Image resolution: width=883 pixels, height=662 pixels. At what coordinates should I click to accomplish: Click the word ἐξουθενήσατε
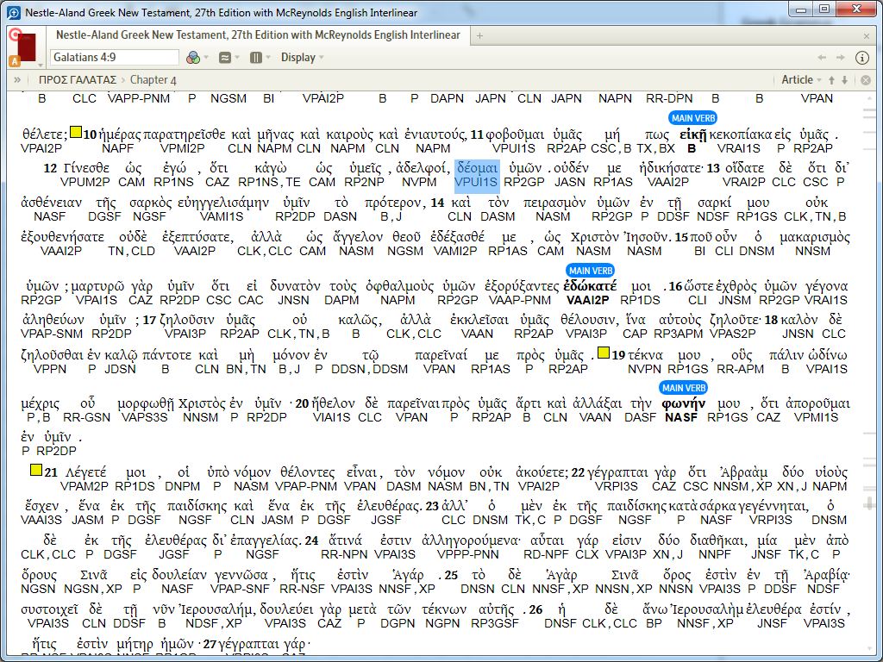(62, 237)
